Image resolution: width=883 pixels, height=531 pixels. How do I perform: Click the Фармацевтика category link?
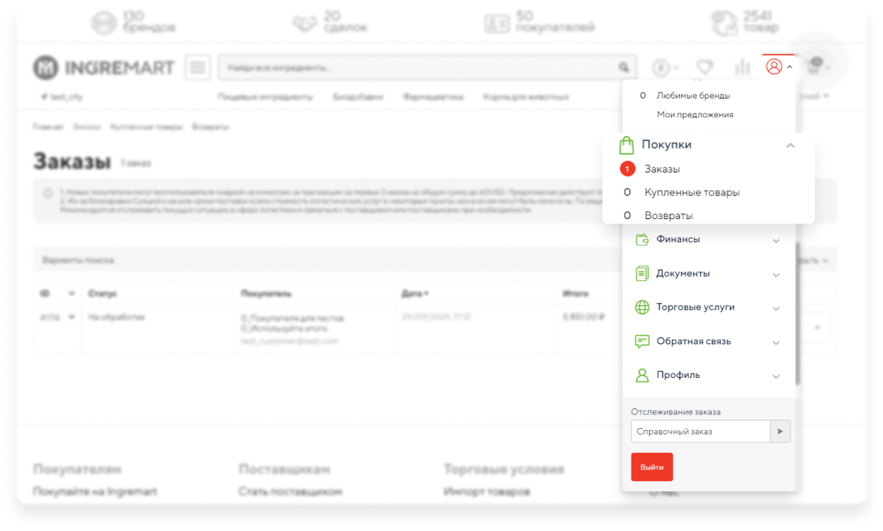(433, 97)
